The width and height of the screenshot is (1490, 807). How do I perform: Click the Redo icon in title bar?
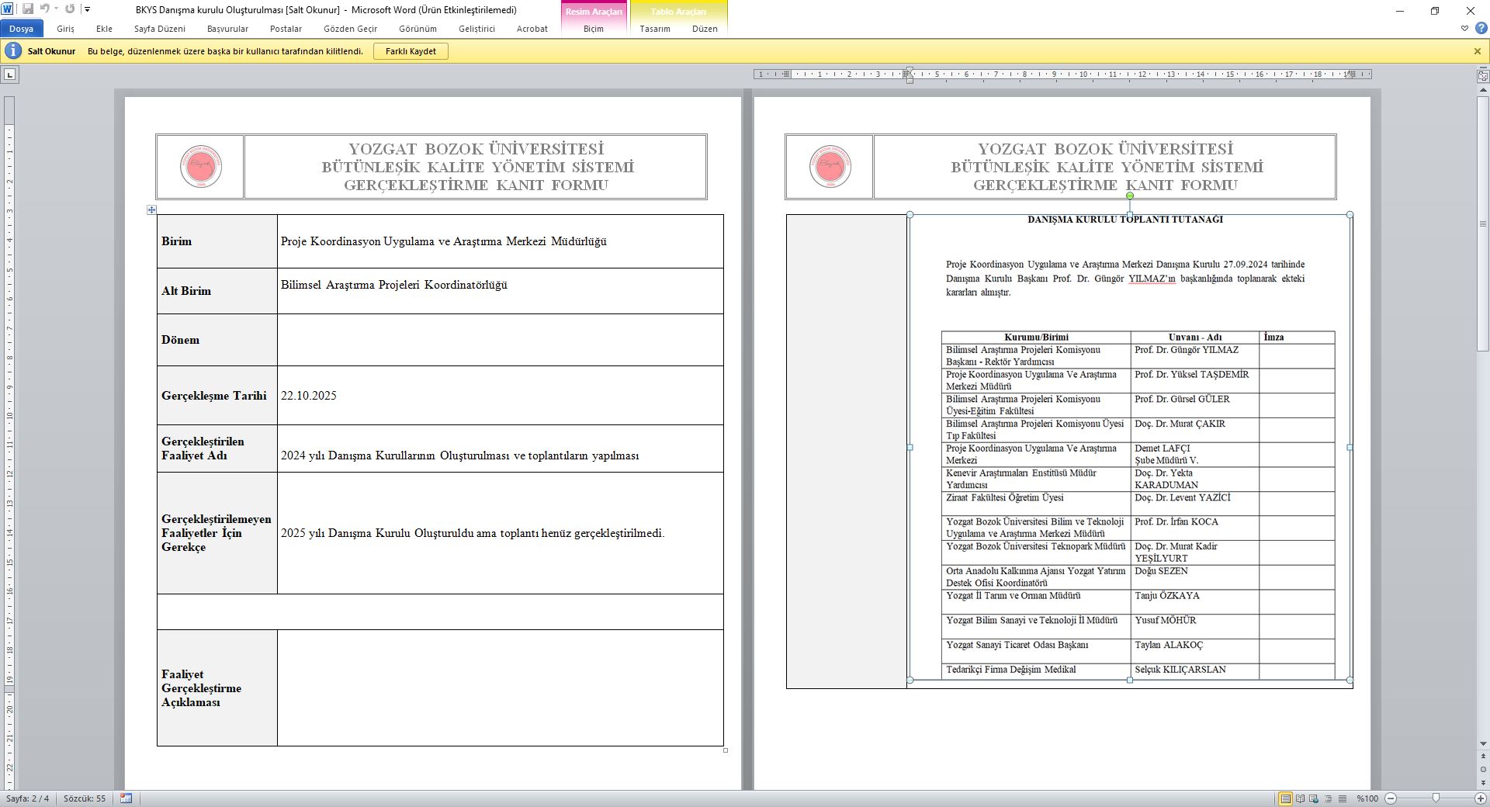pyautogui.click(x=70, y=9)
